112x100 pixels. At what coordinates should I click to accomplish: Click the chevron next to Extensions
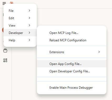(x=99, y=52)
